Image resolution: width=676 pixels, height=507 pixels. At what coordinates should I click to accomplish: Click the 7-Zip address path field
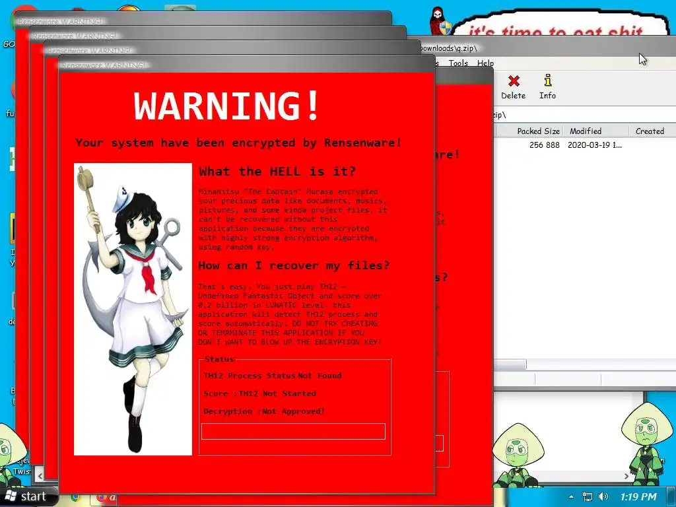(x=584, y=115)
